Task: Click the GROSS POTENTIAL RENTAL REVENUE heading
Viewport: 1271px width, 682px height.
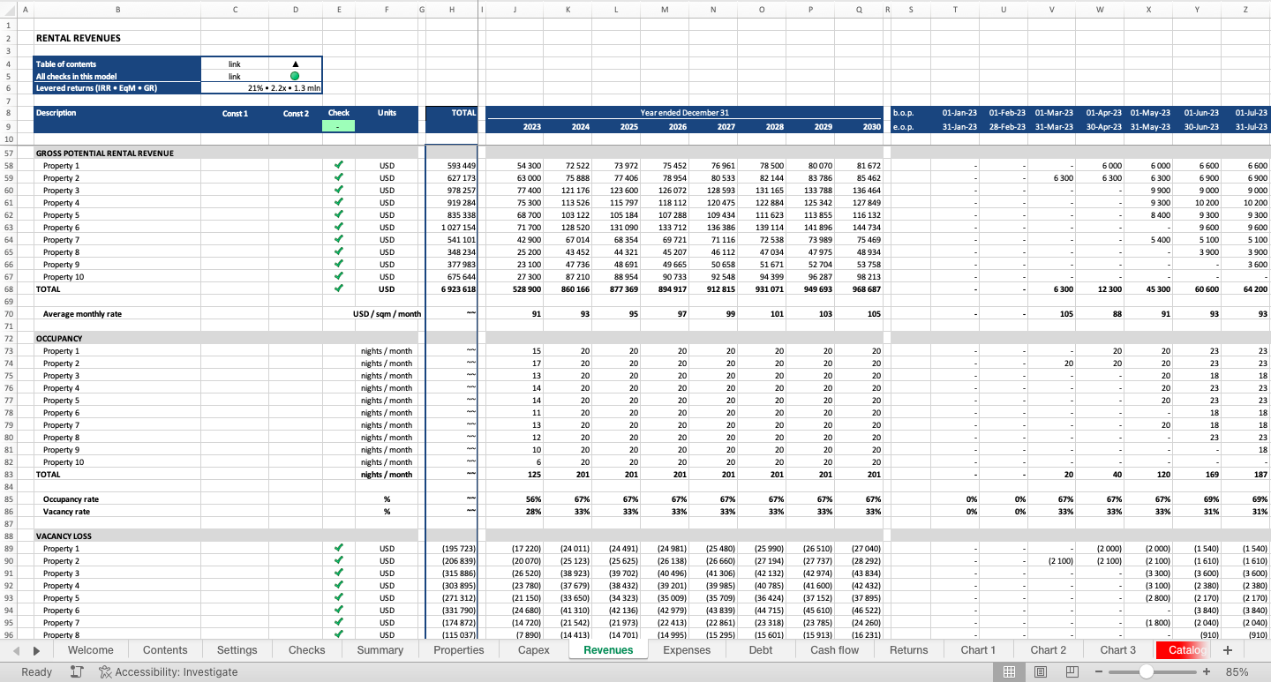Action: 105,153
